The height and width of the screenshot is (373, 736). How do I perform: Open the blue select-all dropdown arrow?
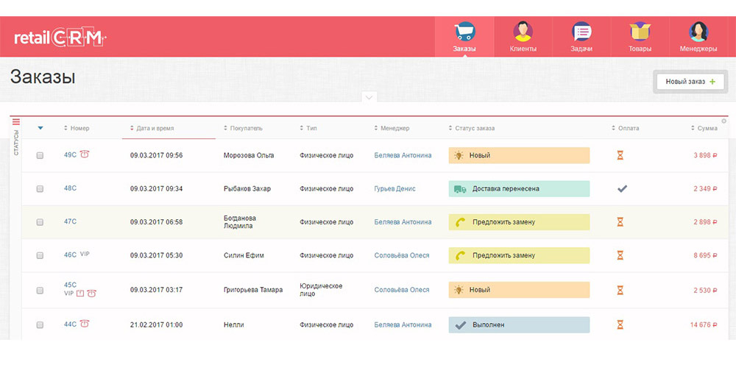pos(40,128)
